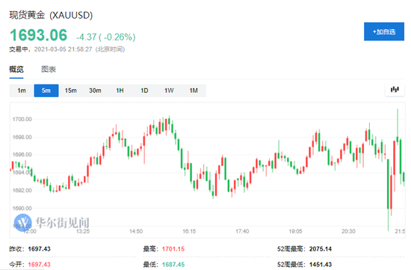This screenshot has height=270, width=411.
Task: Click the 20:30 time axis label
Action: [348, 231]
